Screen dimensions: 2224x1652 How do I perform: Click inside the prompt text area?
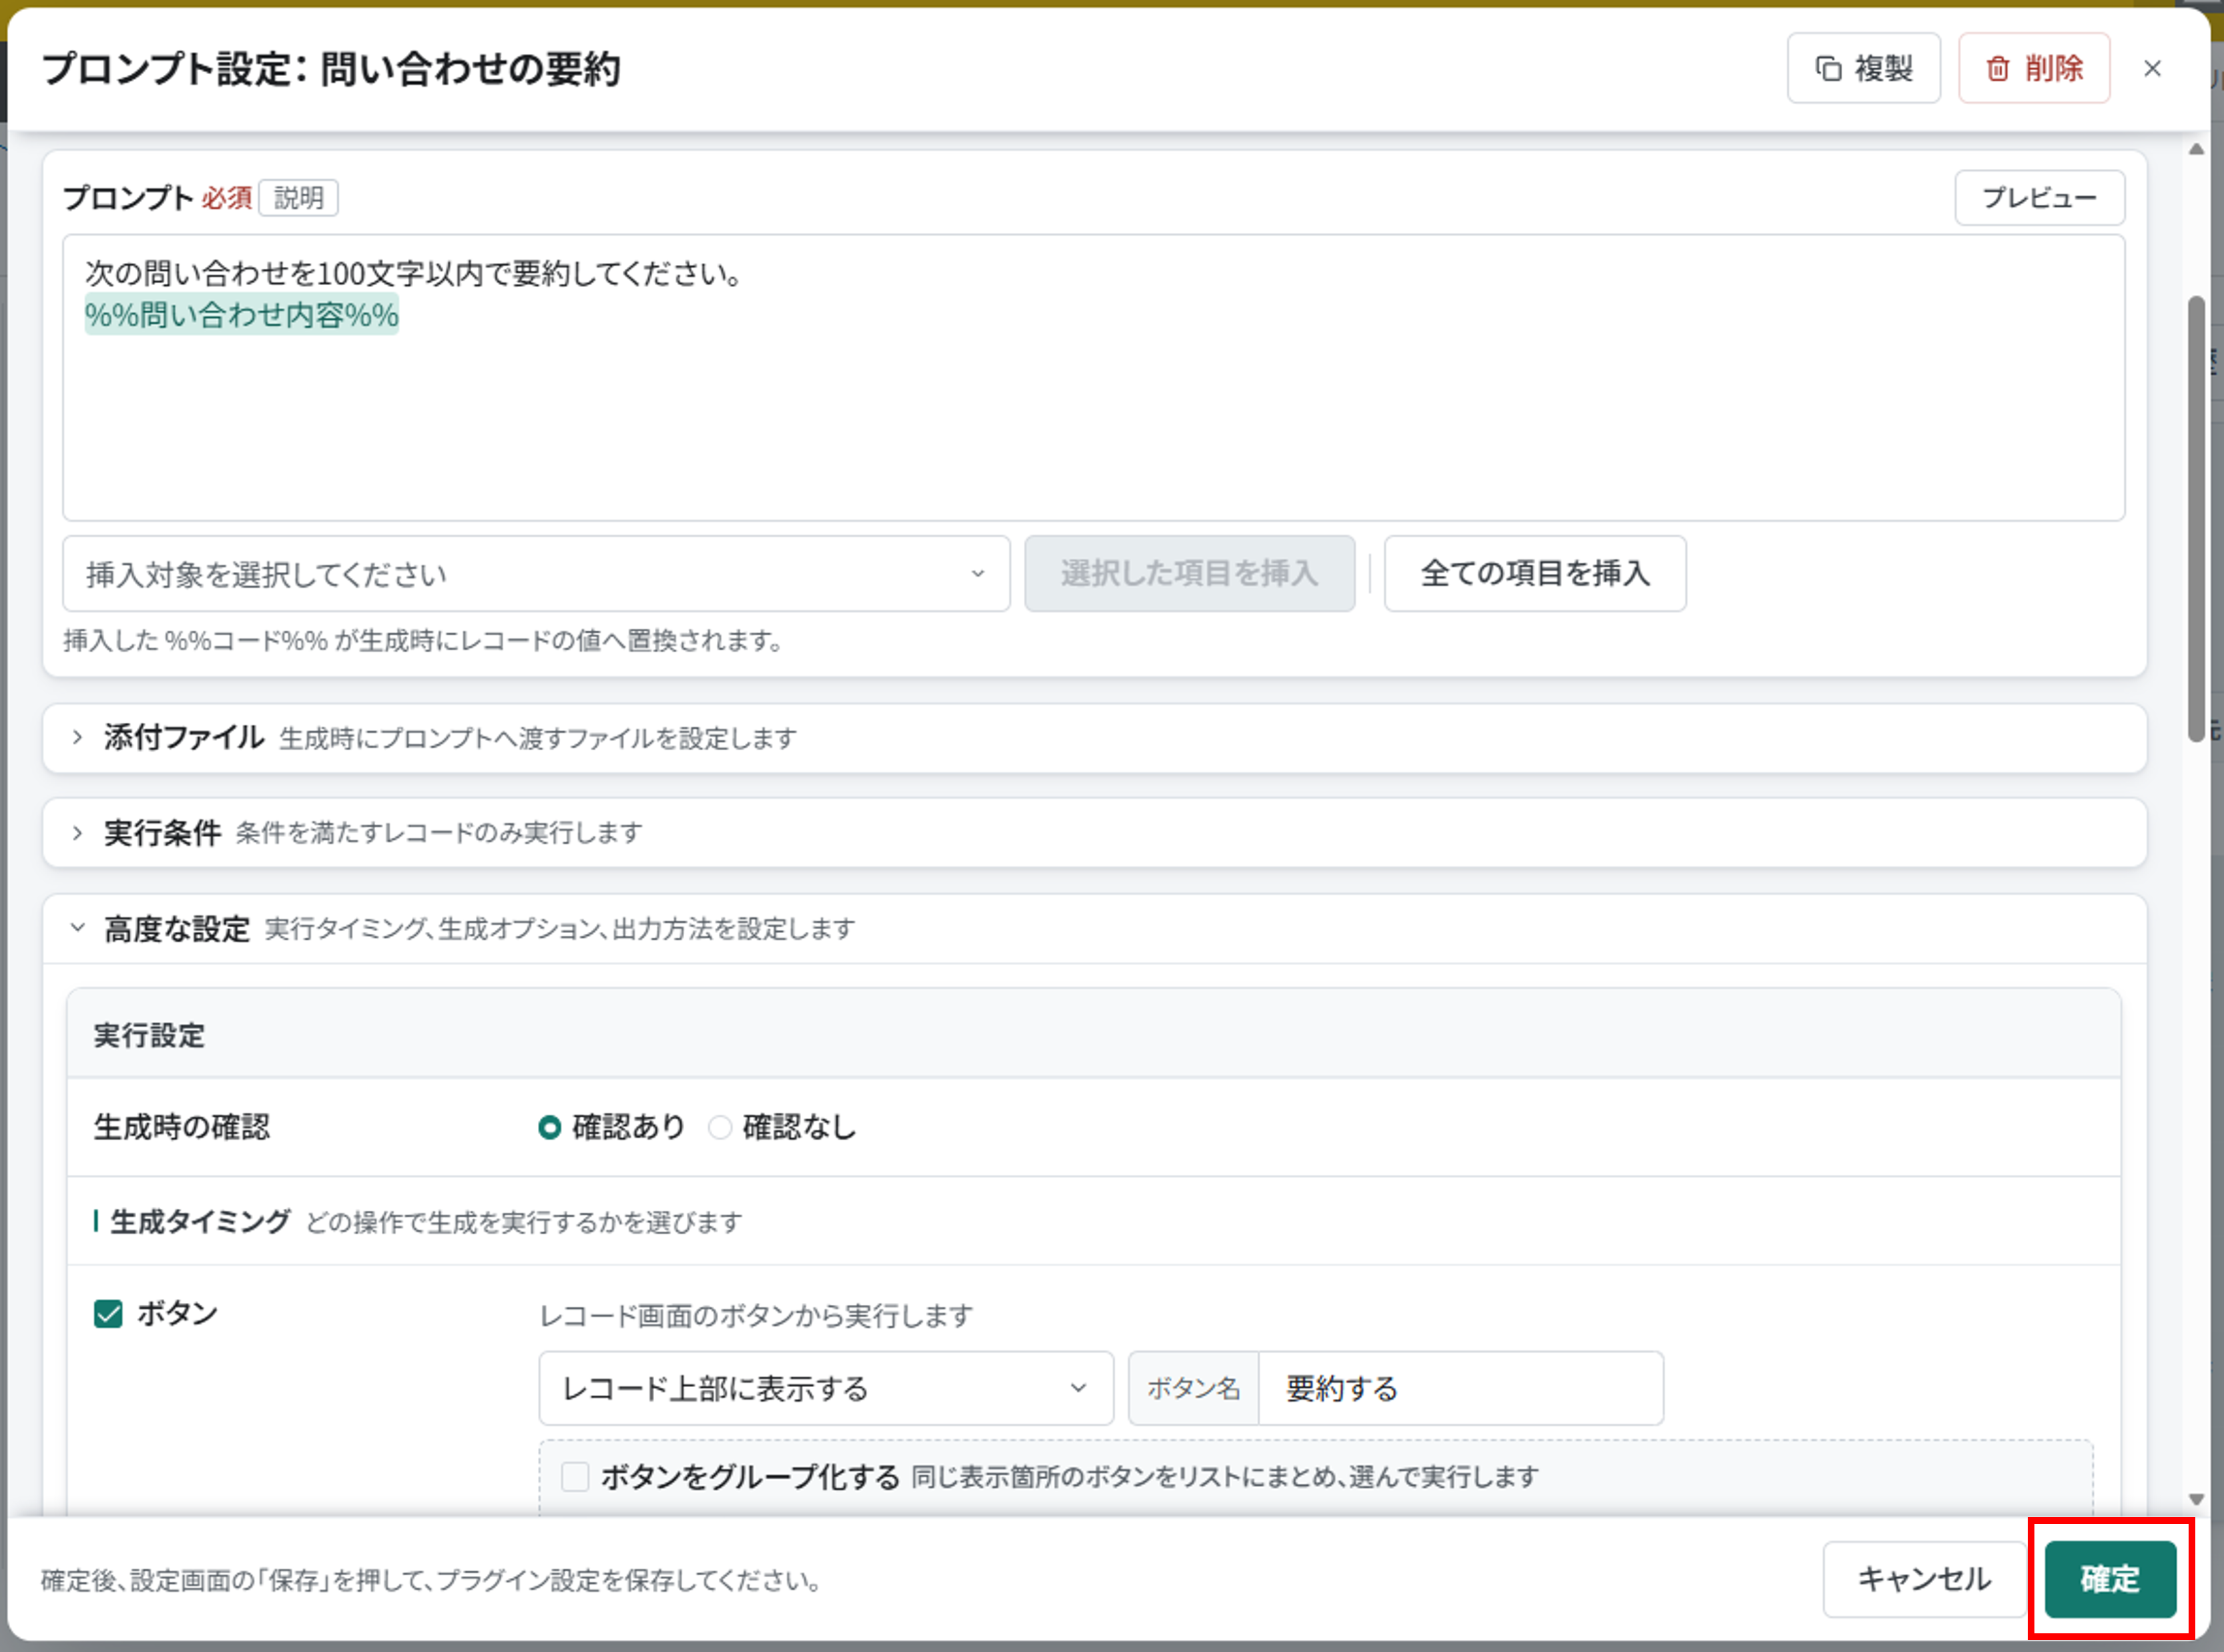[x=1093, y=378]
